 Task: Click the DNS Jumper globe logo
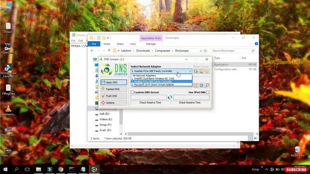tap(107, 70)
